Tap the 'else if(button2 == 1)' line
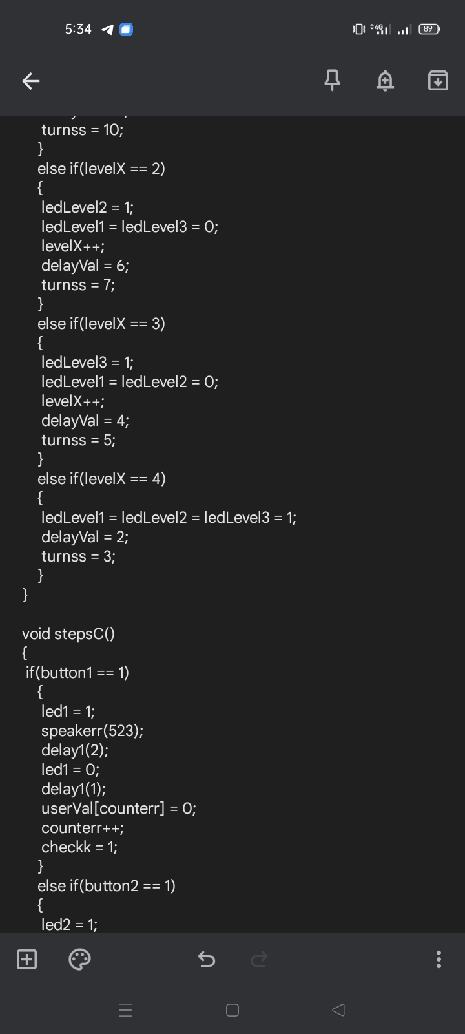Viewport: 465px width, 1034px height. point(107,885)
